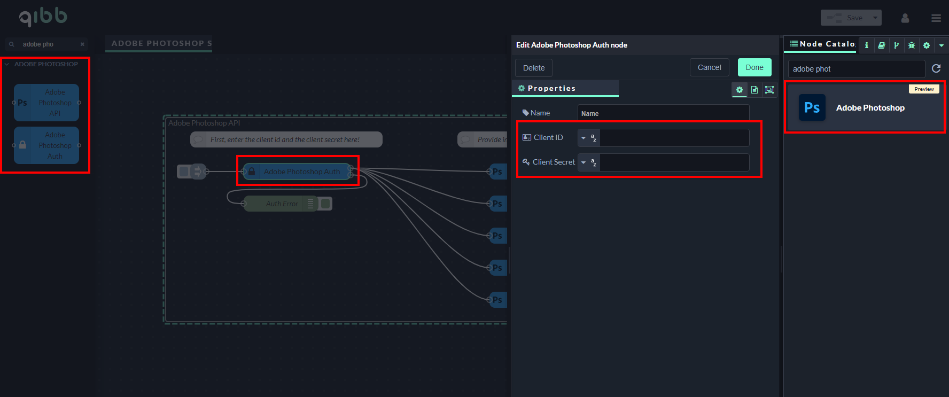
Task: Toggle the inject node button on canvas
Action: pos(183,172)
